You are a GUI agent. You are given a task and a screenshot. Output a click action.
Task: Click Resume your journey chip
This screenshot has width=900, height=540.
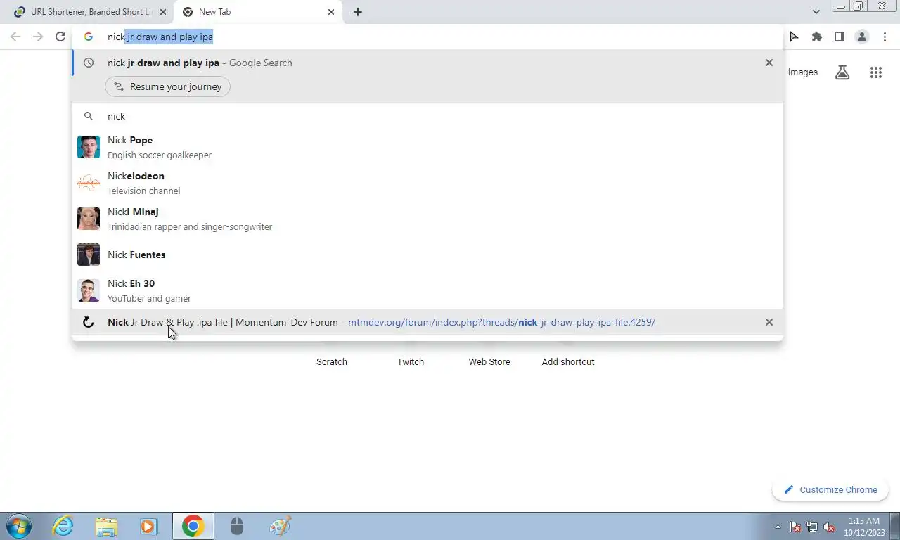tap(167, 86)
